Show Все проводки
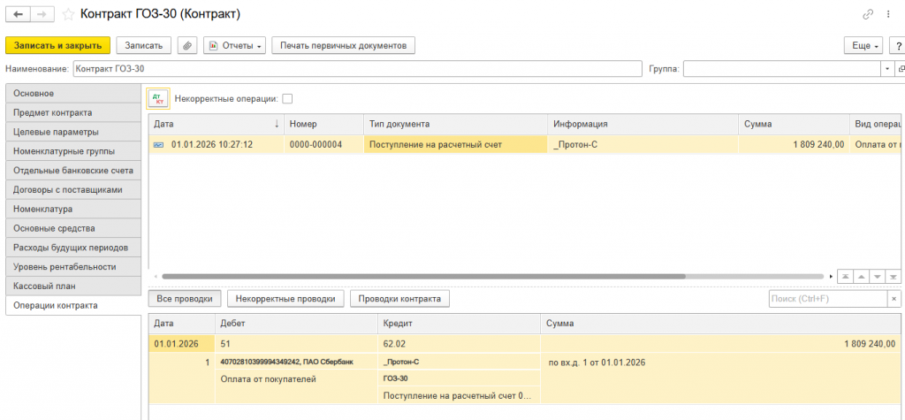 pyautogui.click(x=185, y=299)
